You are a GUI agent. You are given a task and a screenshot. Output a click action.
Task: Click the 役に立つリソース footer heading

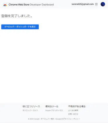[31, 106]
